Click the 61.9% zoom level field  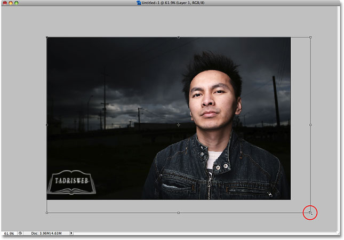tap(9, 234)
